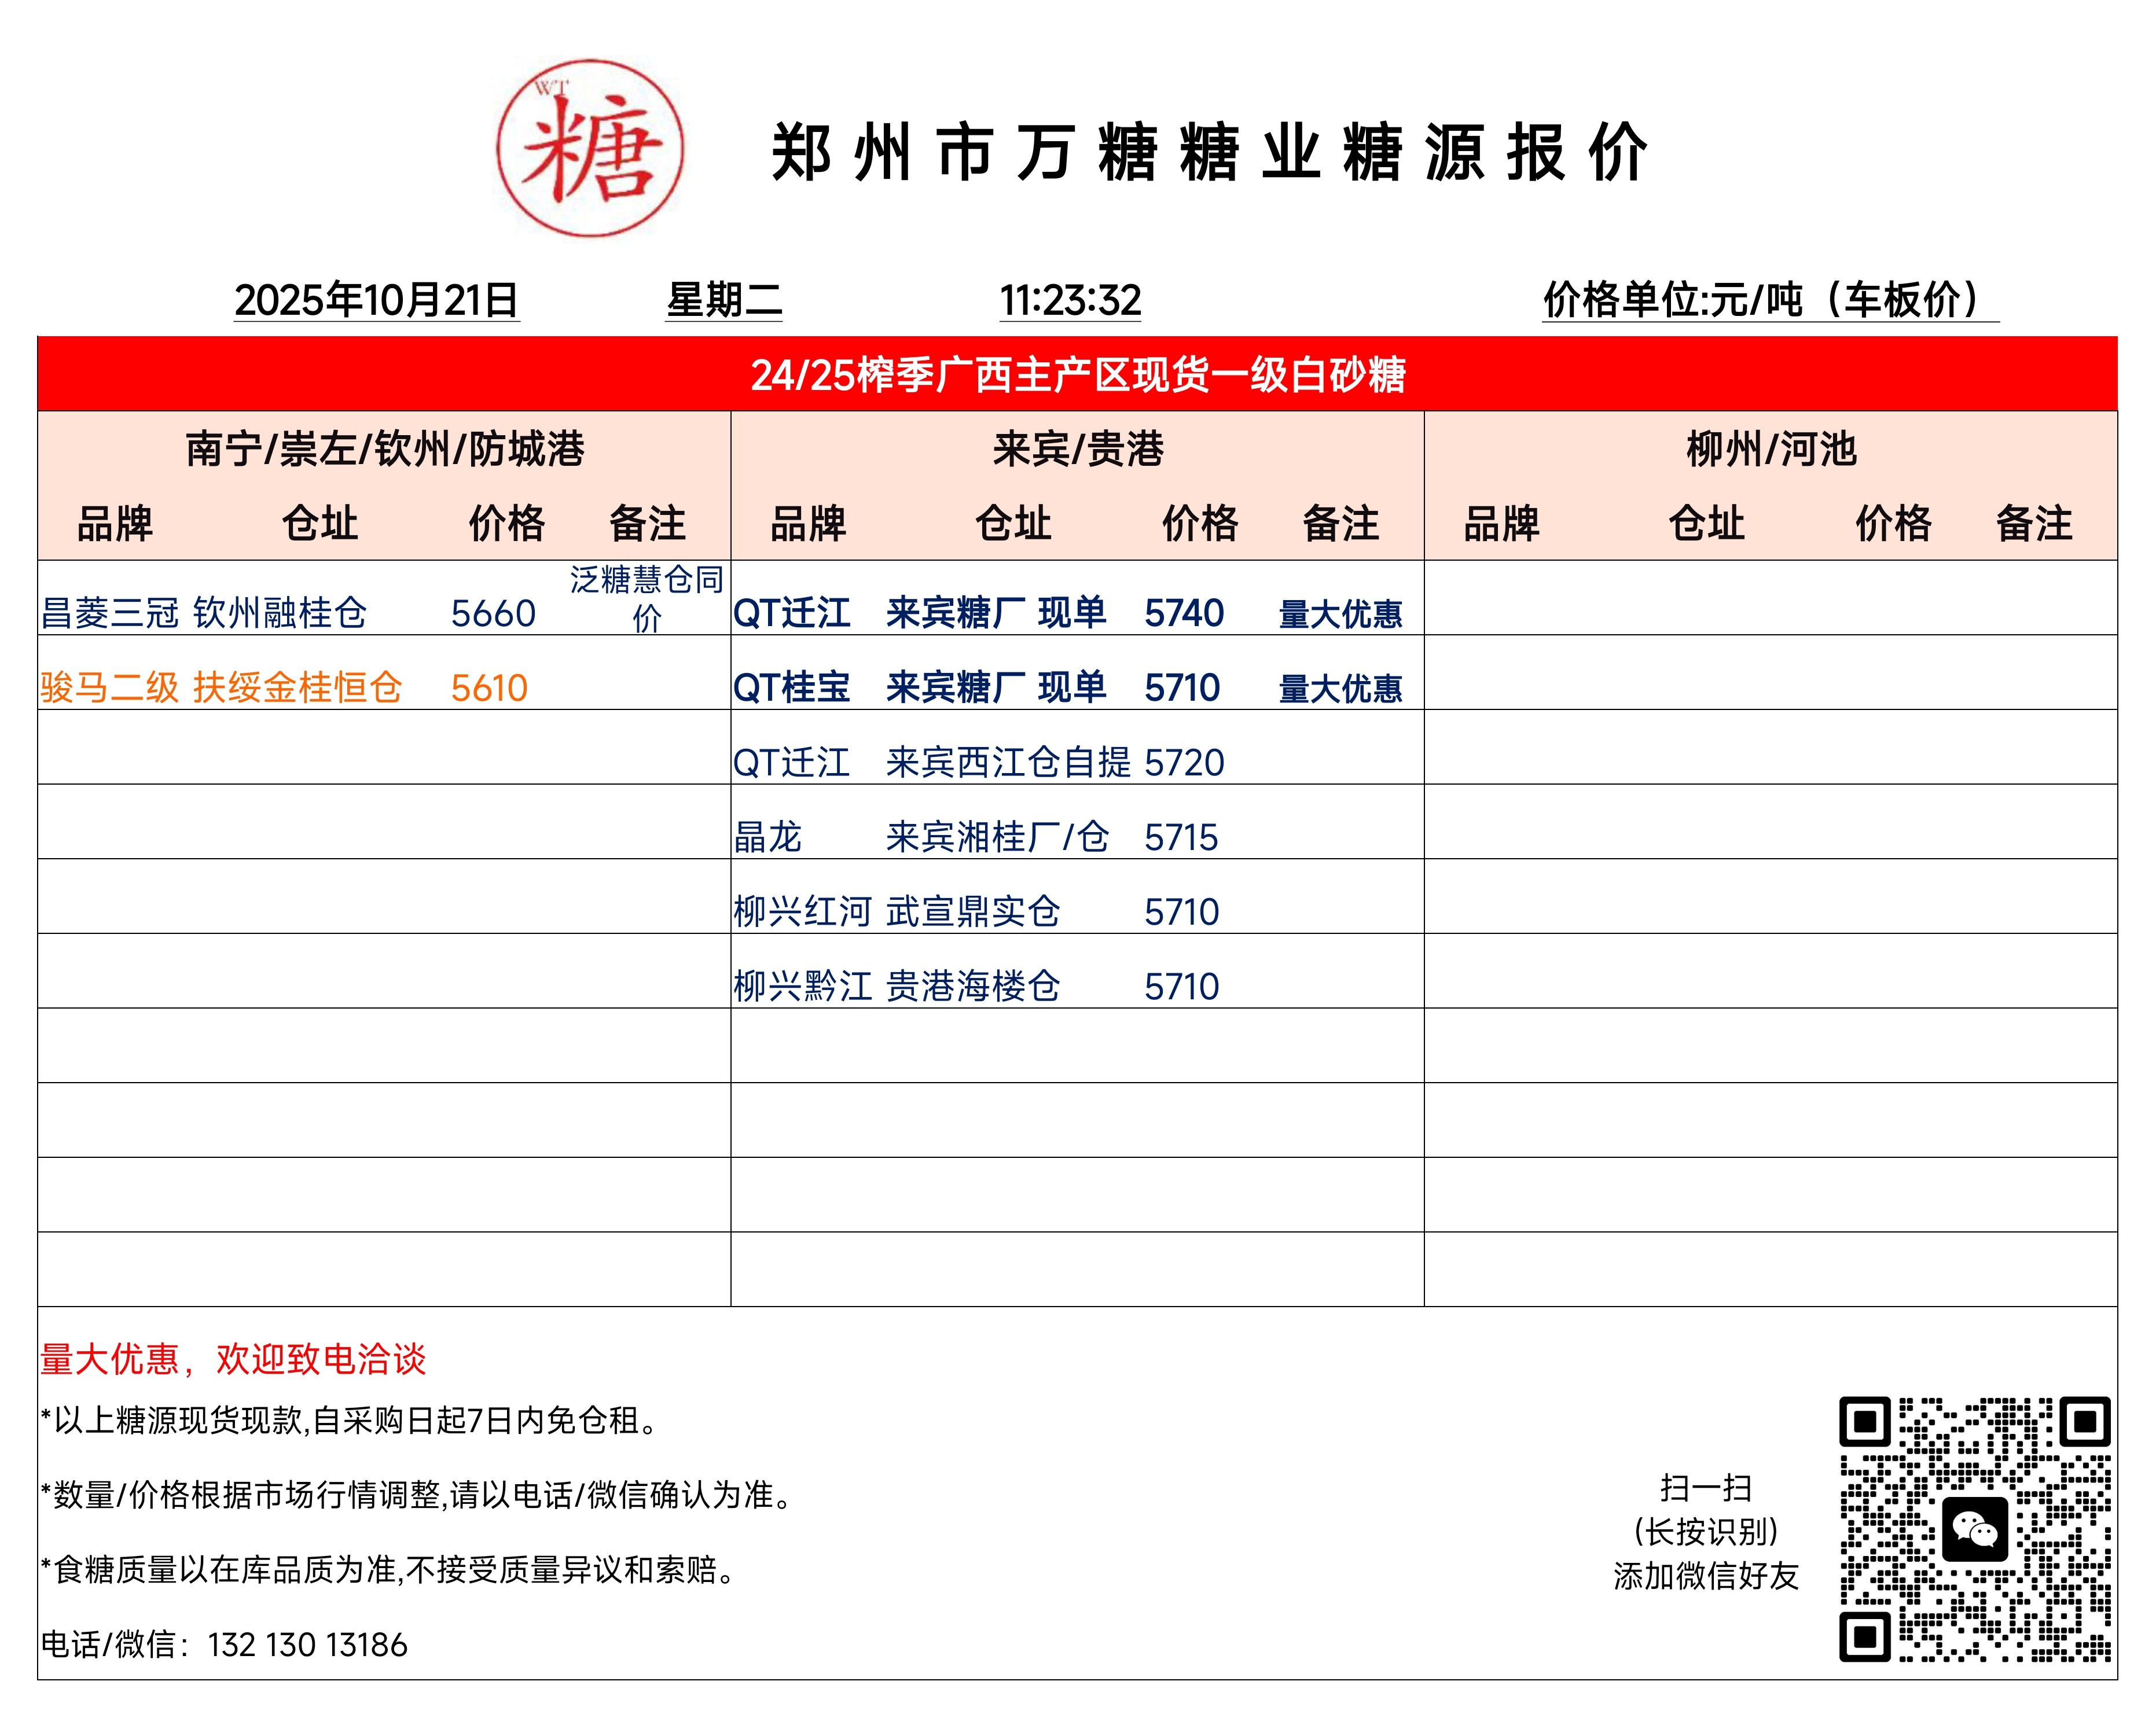The height and width of the screenshot is (1718, 2156).
Task: Click the red 量大优惠，欢迎致电洽谈 text
Action: pos(233,1359)
